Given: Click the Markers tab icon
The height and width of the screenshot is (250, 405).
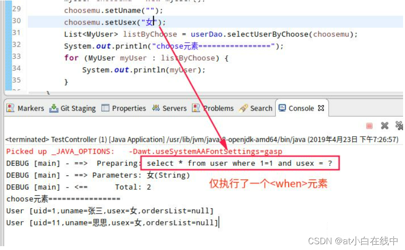Looking at the screenshot, I should (x=11, y=108).
